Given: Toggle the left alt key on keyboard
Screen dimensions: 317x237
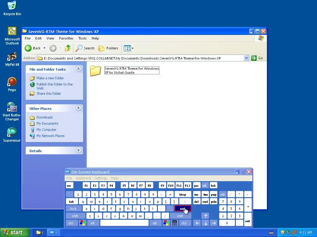Looking at the screenshot, I should click(x=93, y=223).
